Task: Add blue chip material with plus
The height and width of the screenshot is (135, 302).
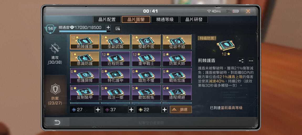Action: coord(98,109)
